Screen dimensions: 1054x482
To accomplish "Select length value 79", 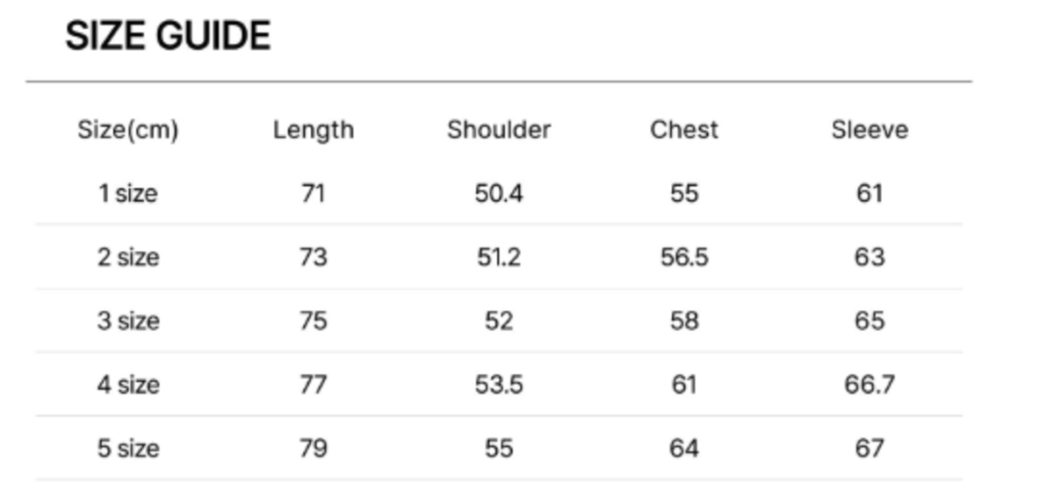I will point(314,449).
